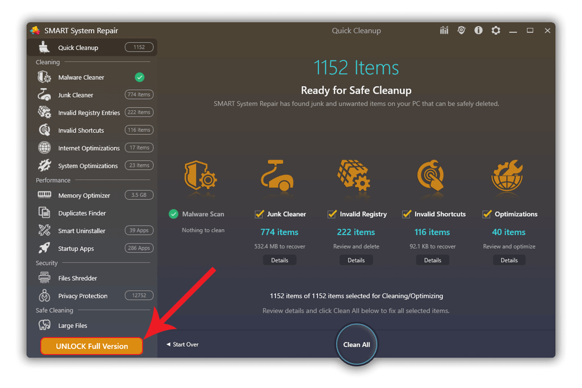582x388 pixels.
Task: View Details under Invalid Shortcuts
Action: point(432,259)
